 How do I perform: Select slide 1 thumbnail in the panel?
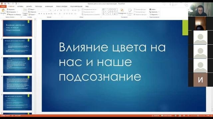click(17, 28)
